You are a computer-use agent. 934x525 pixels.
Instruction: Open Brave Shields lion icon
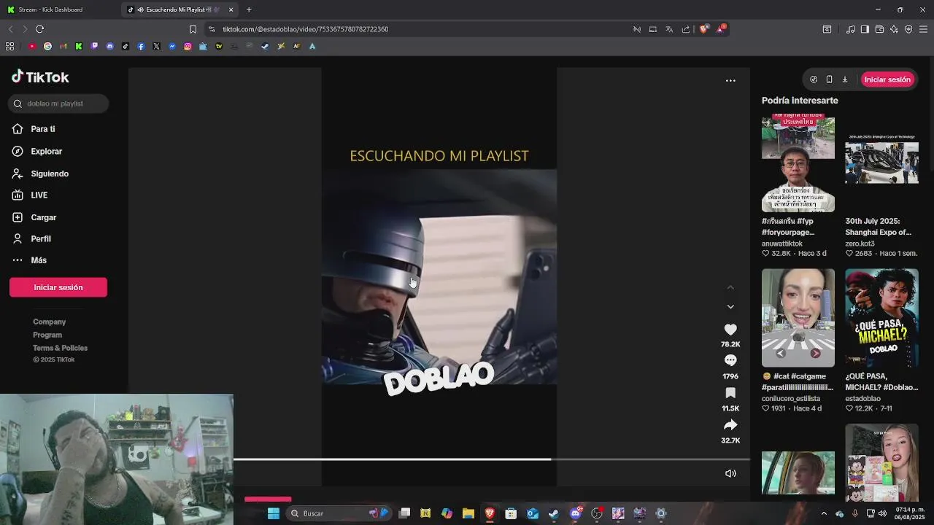tap(704, 29)
